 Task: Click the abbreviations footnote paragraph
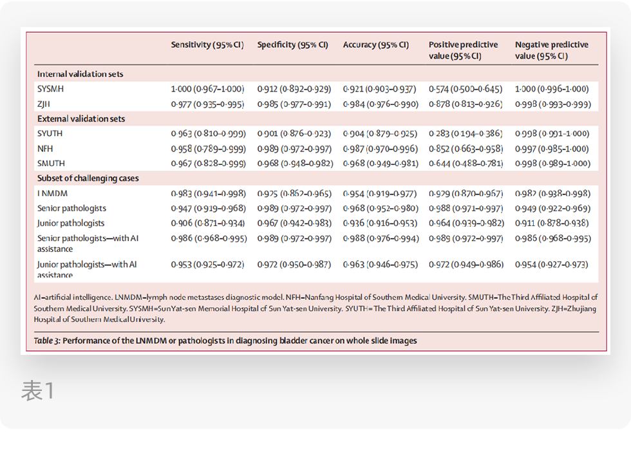tap(315, 309)
